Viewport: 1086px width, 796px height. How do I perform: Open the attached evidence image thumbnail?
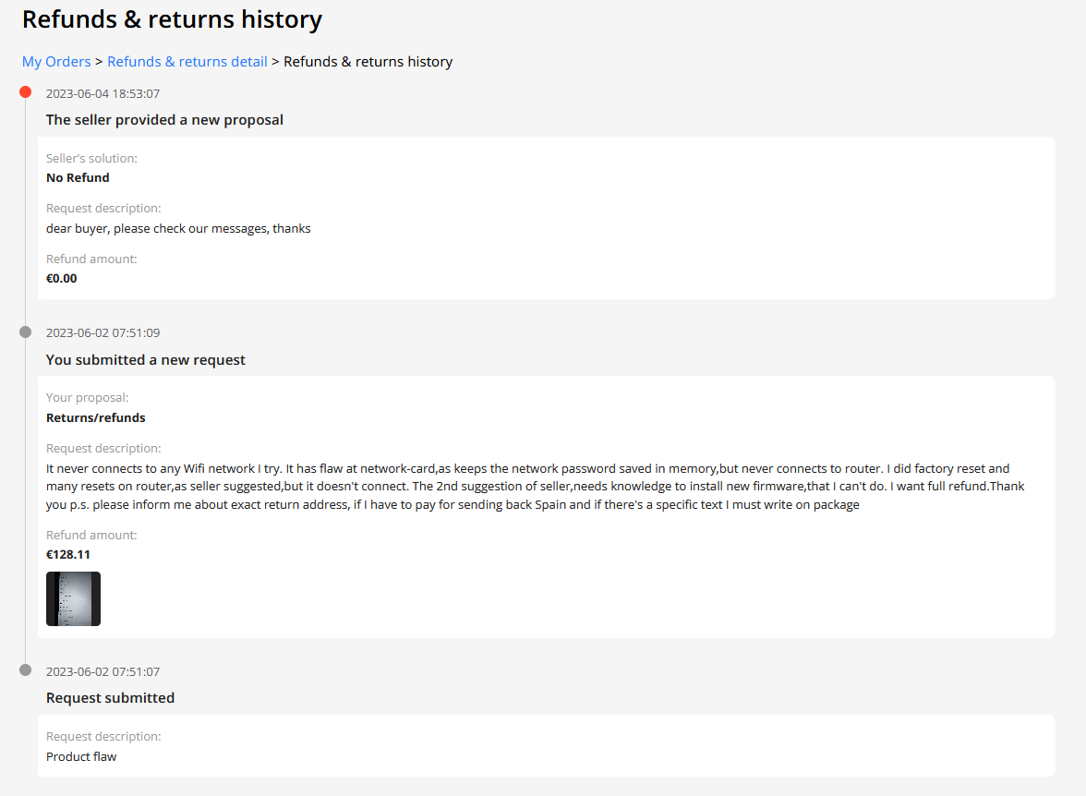coord(74,598)
